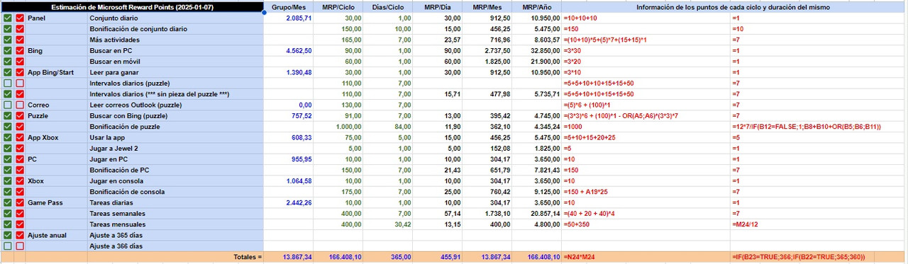Uncheck red checkbox beside Buscar en móvil
The height and width of the screenshot is (264, 908).
[20, 62]
